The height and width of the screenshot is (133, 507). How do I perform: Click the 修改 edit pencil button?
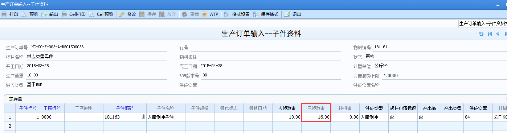(x=127, y=14)
